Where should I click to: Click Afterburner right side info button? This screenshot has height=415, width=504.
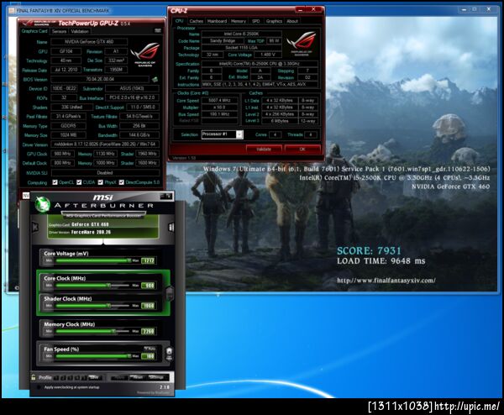[171, 228]
